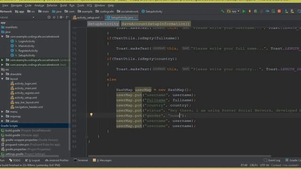Image resolution: width=301 pixels, height=169 pixels.
Task: Open the app run configuration dropdown
Action: 233,11
